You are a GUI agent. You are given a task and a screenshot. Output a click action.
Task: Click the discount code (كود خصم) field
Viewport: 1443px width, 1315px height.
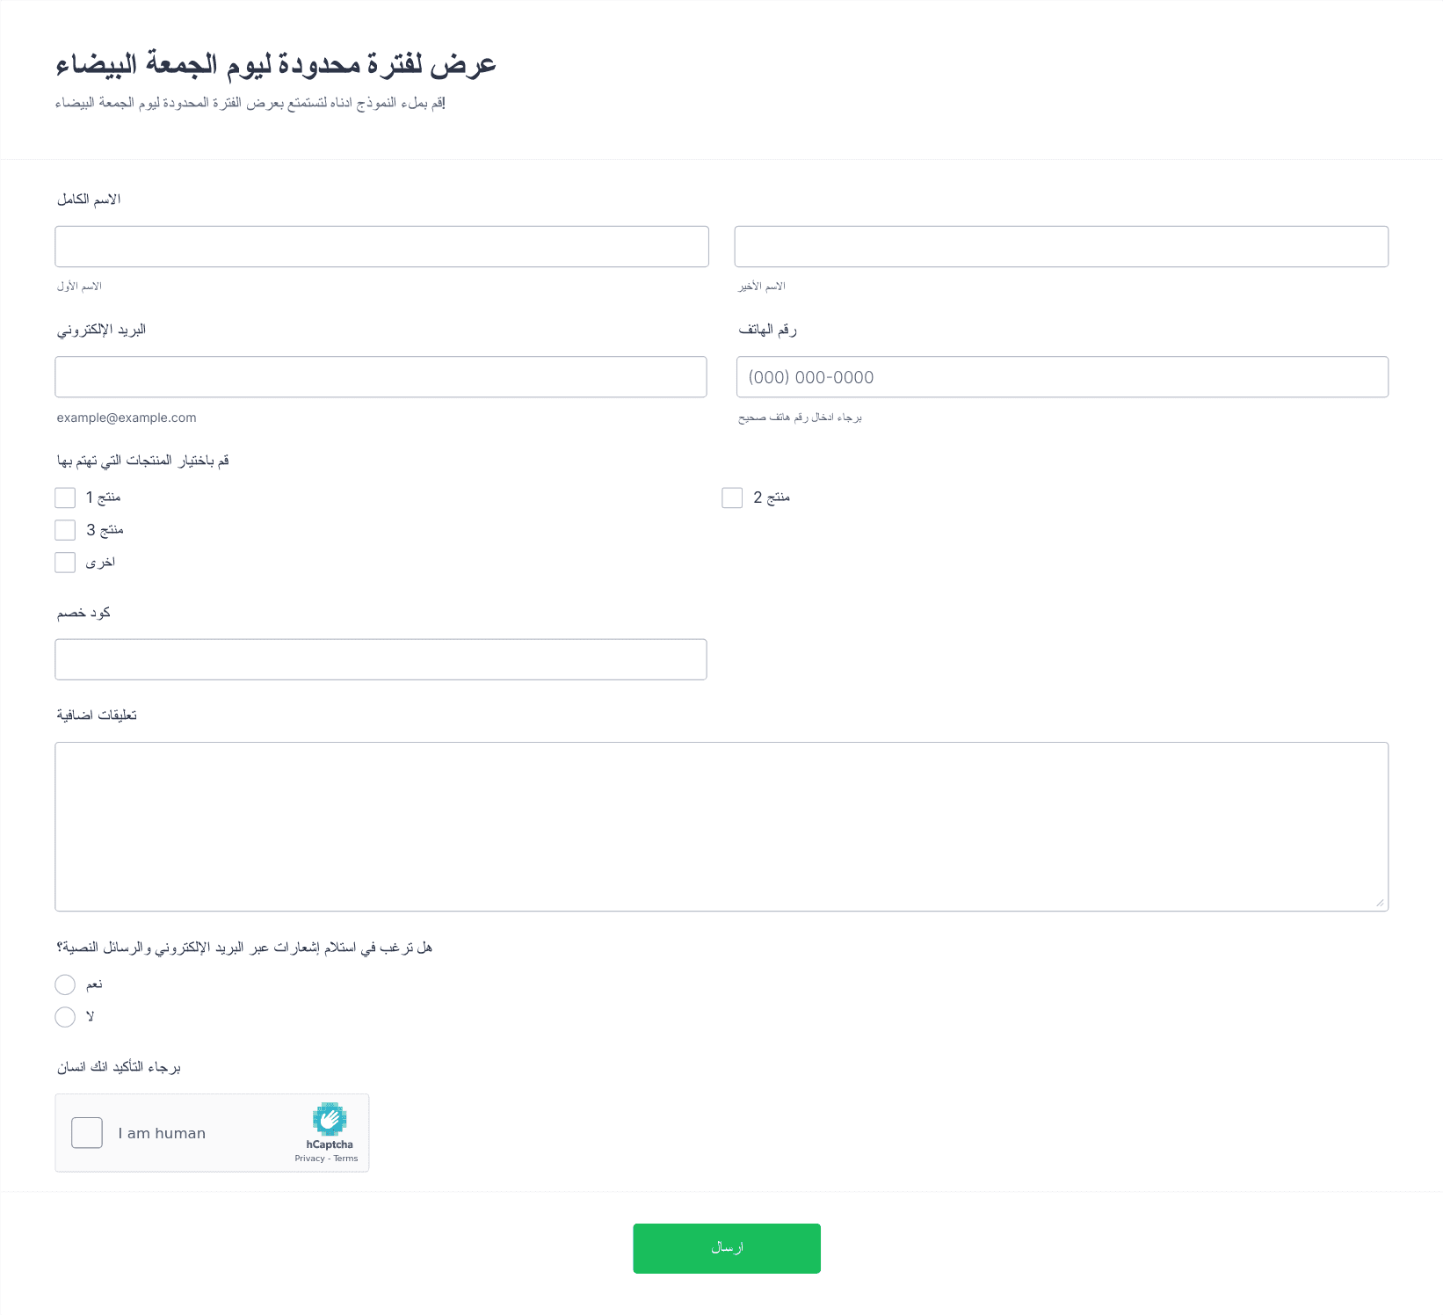pos(381,659)
